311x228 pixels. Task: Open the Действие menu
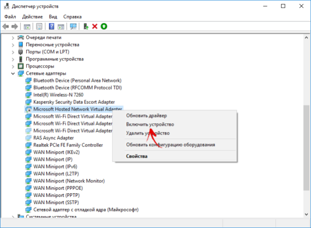32,16
